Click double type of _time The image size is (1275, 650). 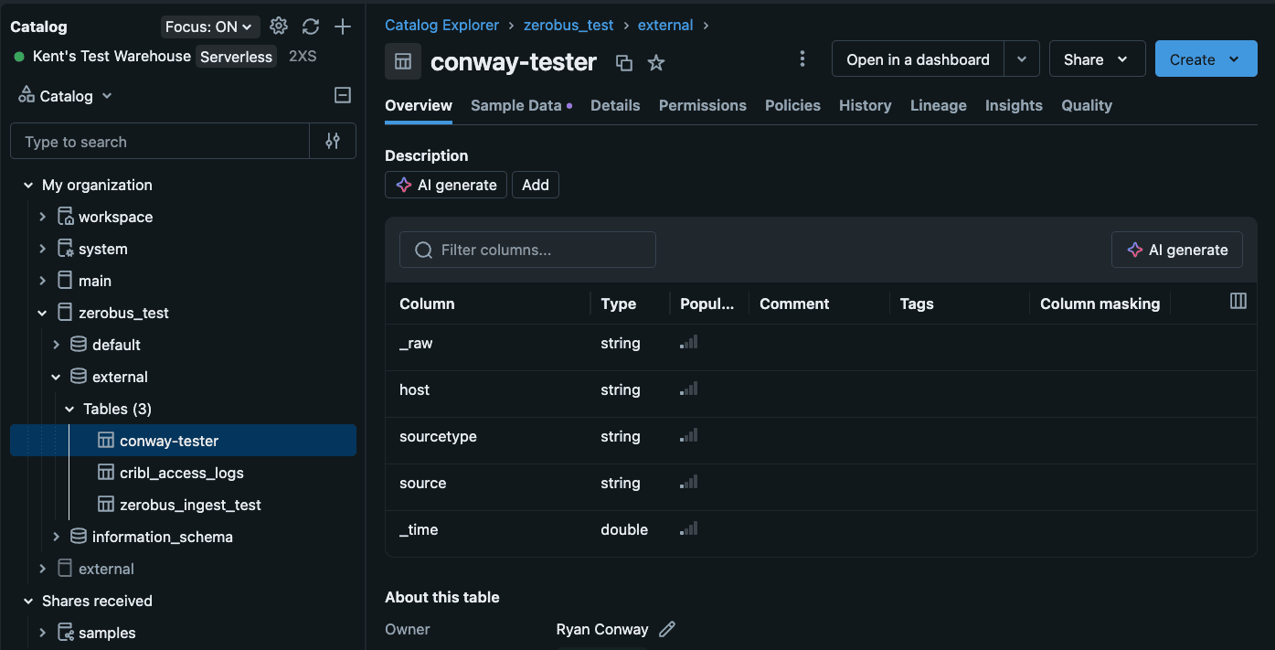coord(624,529)
